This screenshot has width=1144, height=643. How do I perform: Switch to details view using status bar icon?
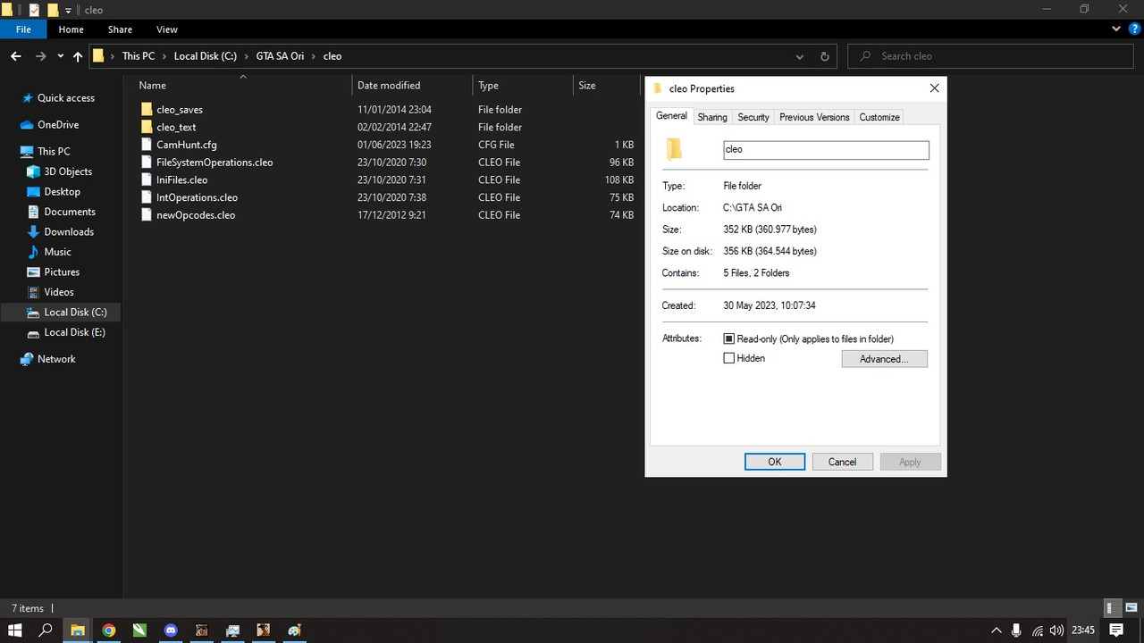[1110, 608]
